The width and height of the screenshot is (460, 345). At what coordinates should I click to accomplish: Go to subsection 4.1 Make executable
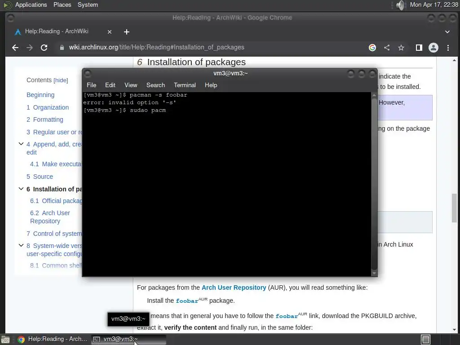tap(56, 164)
